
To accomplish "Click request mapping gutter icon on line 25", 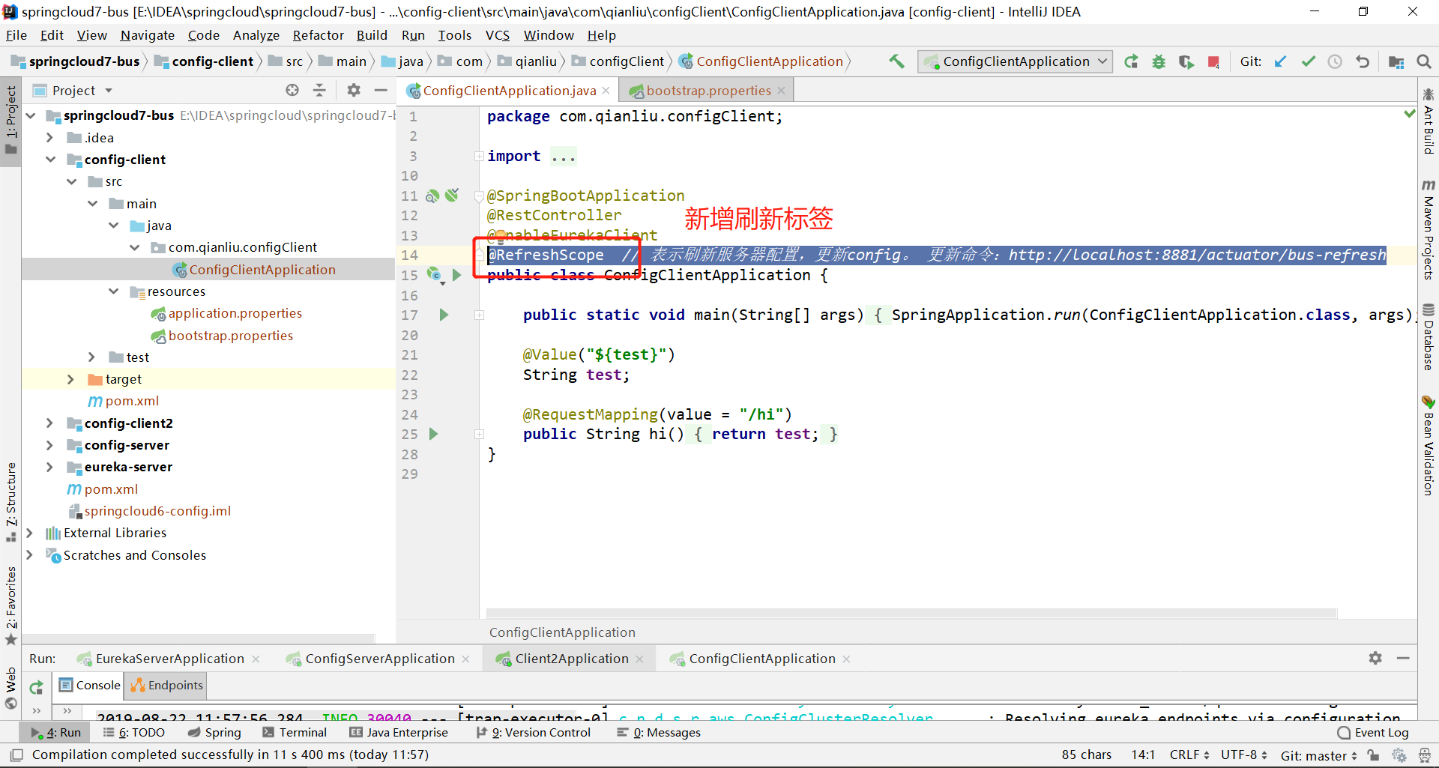I will pos(433,434).
